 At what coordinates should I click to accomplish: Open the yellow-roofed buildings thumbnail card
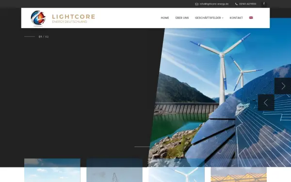tap(239, 170)
